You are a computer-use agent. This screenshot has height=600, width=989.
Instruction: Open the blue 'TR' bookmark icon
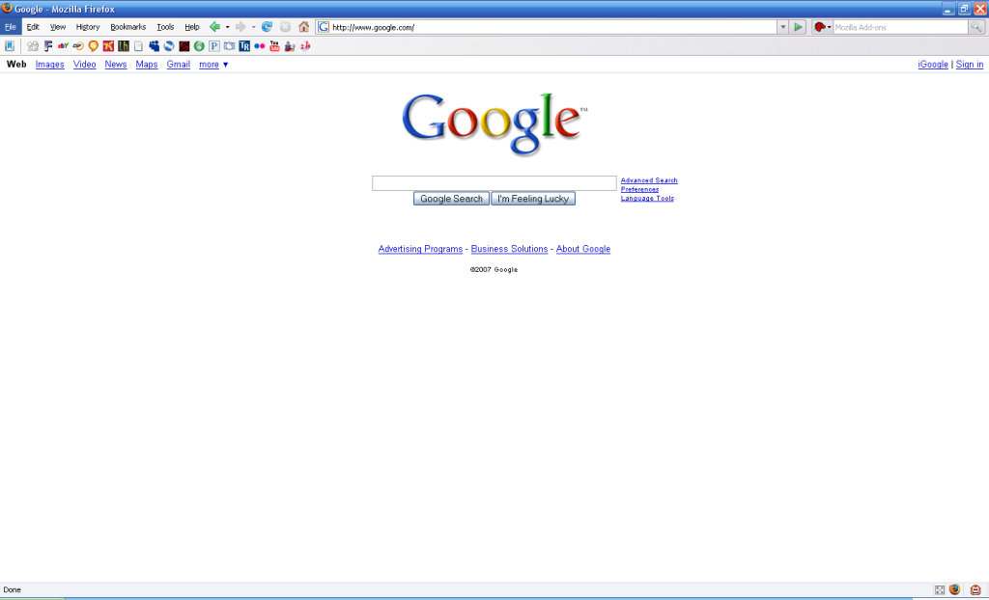point(244,46)
